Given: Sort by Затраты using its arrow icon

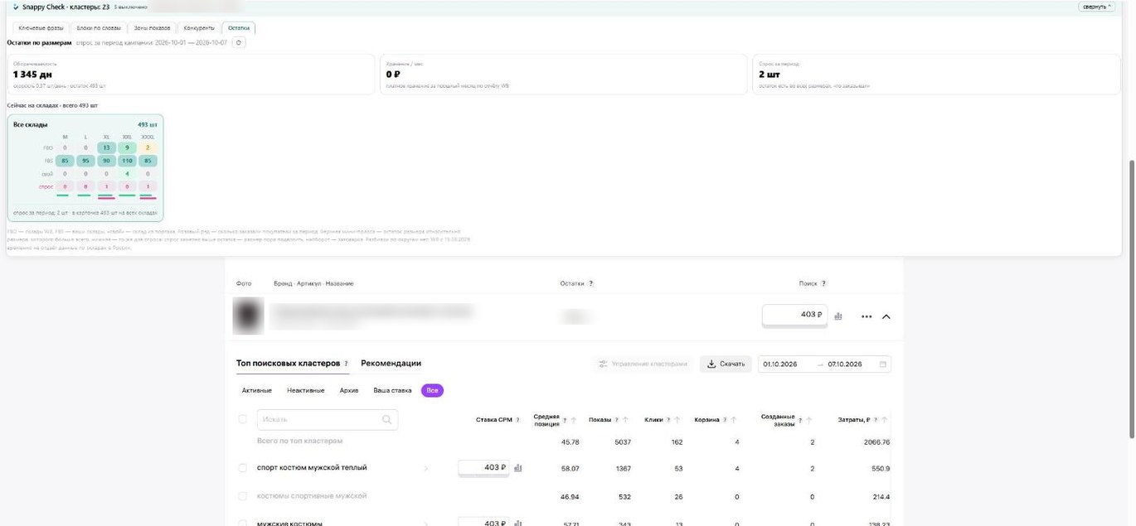Looking at the screenshot, I should (x=885, y=420).
